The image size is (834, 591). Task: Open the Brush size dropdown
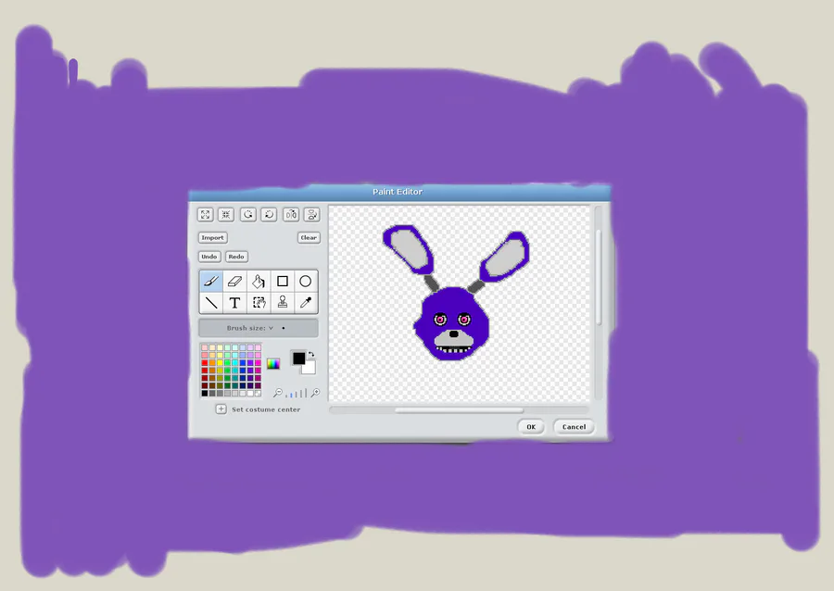(259, 328)
